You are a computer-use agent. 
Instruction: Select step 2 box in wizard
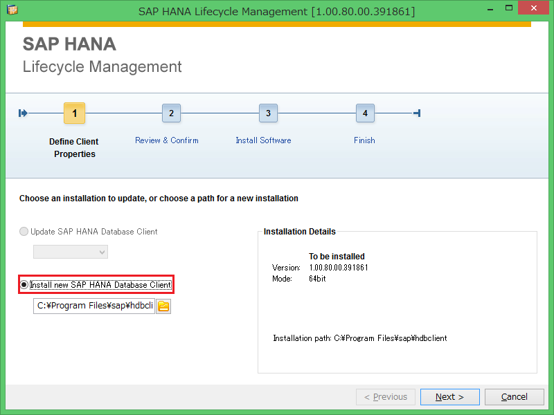171,113
